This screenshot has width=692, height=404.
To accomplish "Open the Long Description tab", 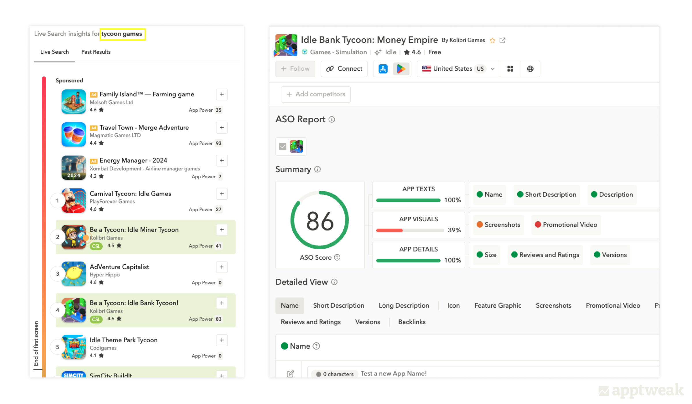I will coord(404,306).
